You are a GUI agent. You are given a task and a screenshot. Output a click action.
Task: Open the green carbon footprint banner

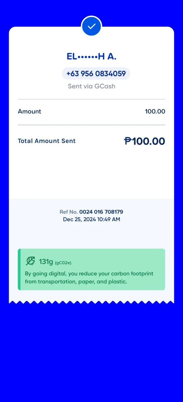tap(91, 269)
